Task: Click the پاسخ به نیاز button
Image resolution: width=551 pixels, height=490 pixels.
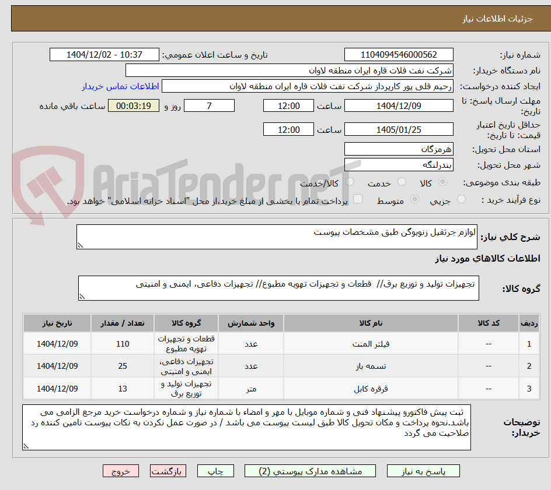Action: click(x=423, y=471)
